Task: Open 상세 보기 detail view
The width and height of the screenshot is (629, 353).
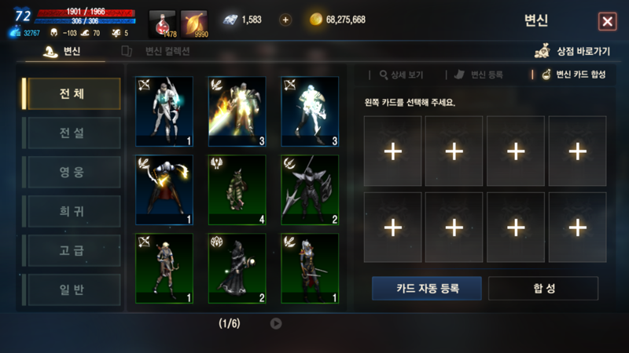Action: tap(401, 75)
